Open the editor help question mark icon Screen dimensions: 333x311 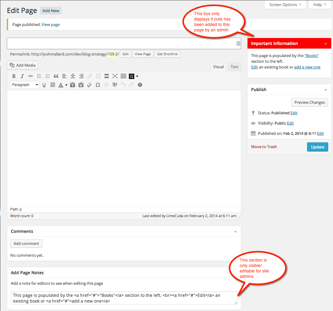click(140, 85)
